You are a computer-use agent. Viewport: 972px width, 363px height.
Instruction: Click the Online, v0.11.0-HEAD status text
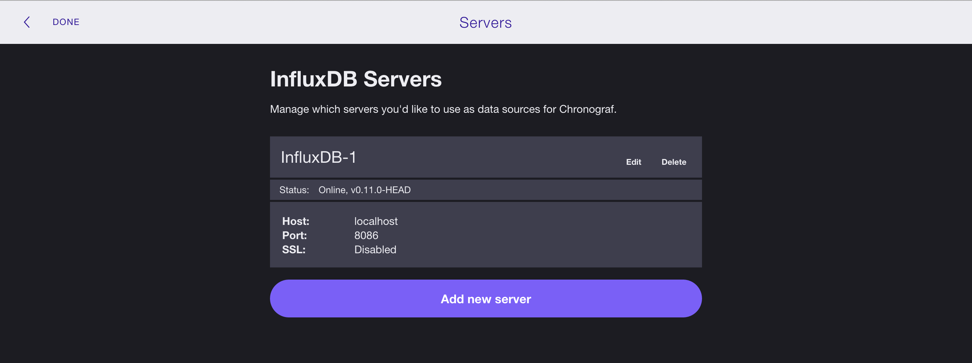tap(364, 190)
